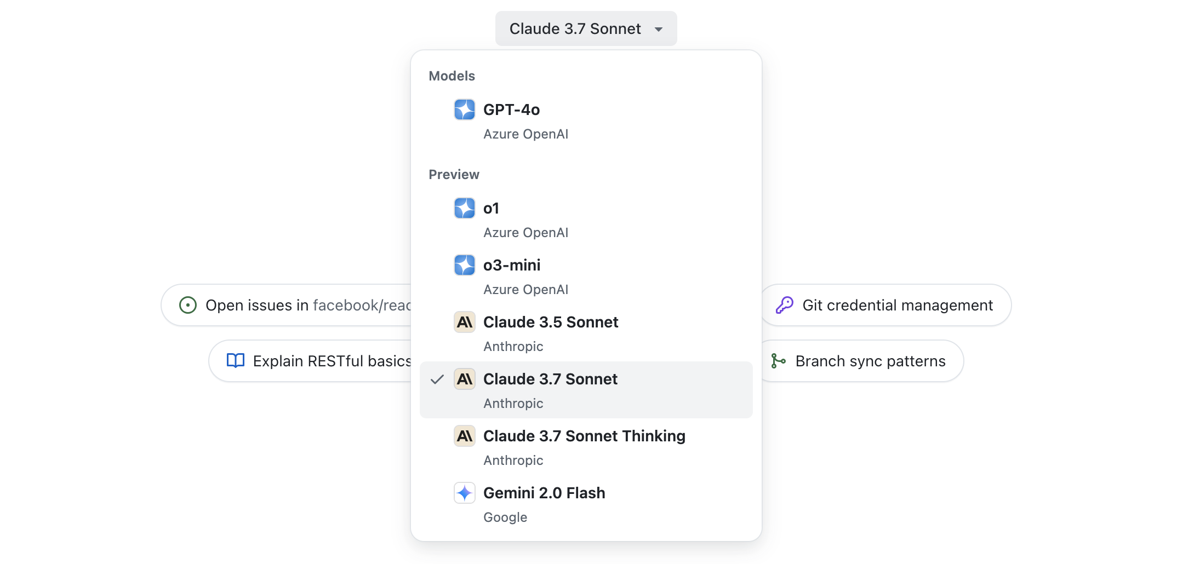
Task: Click the book icon on Explain RESTful basics
Action: pos(236,361)
